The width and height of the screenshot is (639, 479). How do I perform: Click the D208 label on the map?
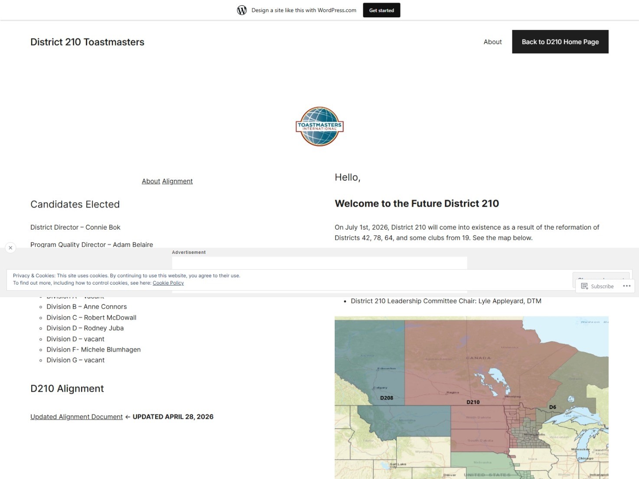pyautogui.click(x=387, y=398)
